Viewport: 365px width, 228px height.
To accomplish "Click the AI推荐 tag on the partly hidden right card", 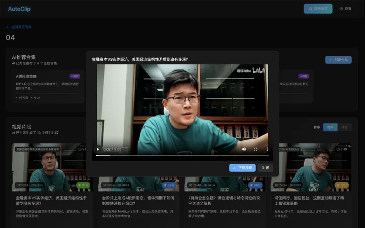I will click(x=304, y=76).
